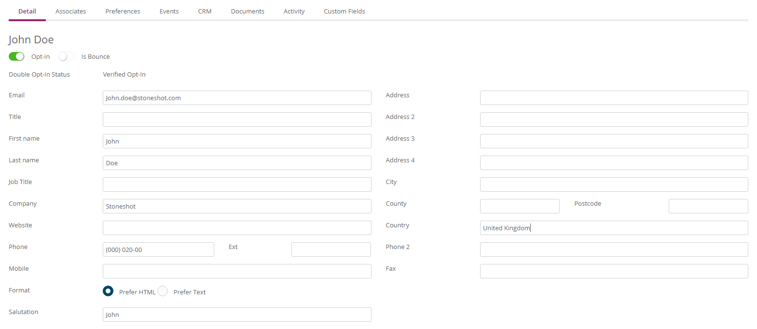This screenshot has height=329, width=757.
Task: Click the Postcode field
Action: click(708, 206)
